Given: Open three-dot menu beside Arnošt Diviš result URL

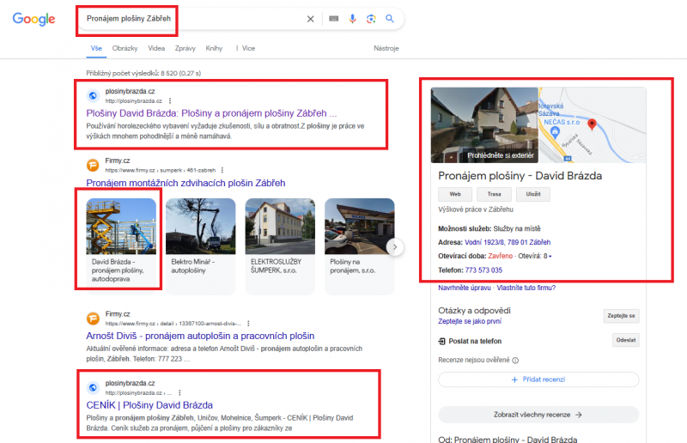Looking at the screenshot, I should (248, 324).
